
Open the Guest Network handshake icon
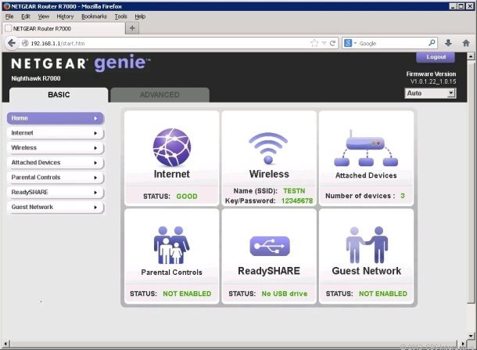click(367, 245)
